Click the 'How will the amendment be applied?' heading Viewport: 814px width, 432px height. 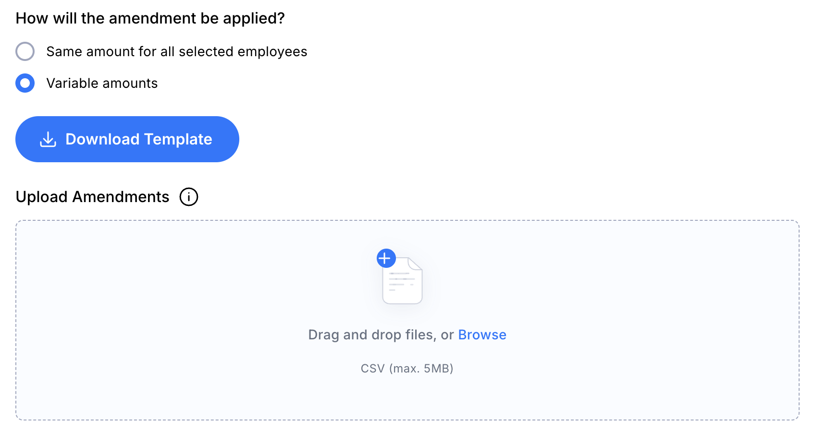(x=150, y=18)
